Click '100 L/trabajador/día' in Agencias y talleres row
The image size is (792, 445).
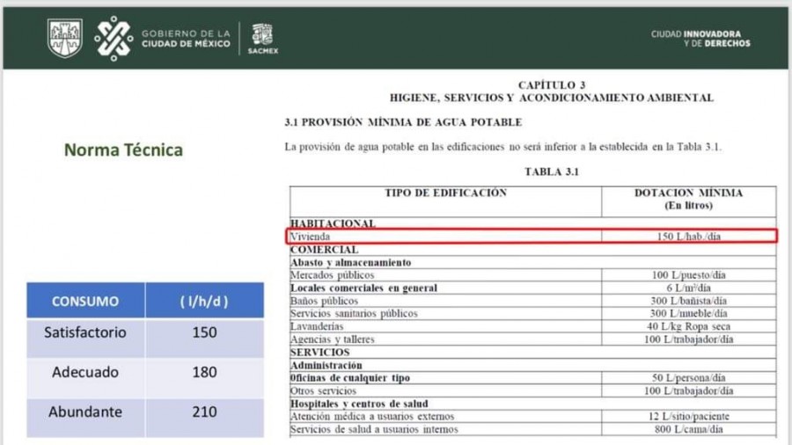point(688,339)
